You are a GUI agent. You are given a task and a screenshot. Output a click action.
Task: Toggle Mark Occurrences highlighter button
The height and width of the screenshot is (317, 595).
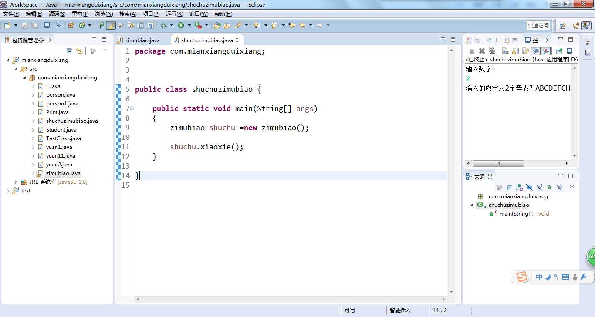click(x=111, y=25)
